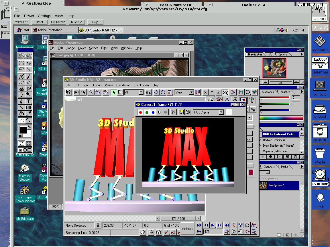This screenshot has width=330, height=247.
Task: Click the Undo arrow in 3D Studio MAX
Action: point(76,92)
